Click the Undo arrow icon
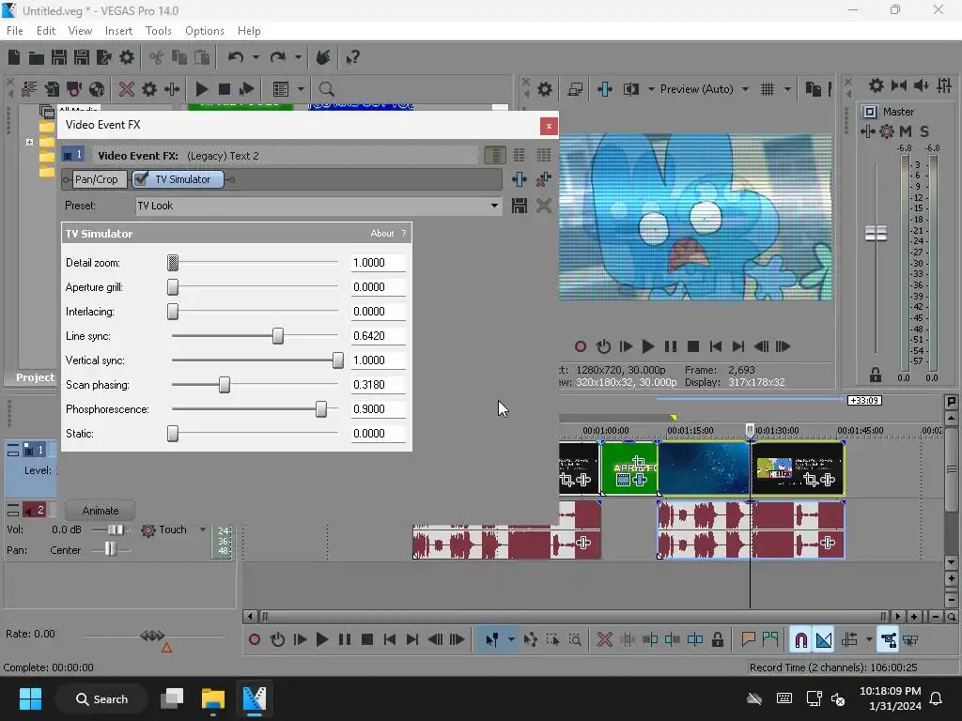The image size is (962, 721). [x=236, y=57]
